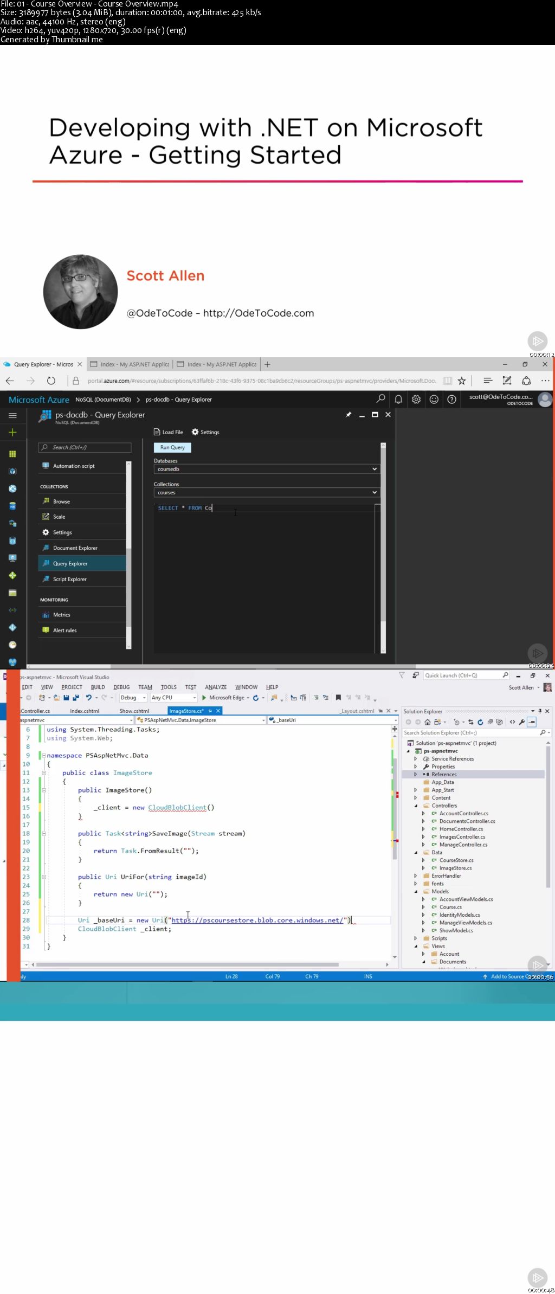The height and width of the screenshot is (1294, 555).
Task: Click the Visual Studio bookmark toolbar icon
Action: (x=338, y=698)
